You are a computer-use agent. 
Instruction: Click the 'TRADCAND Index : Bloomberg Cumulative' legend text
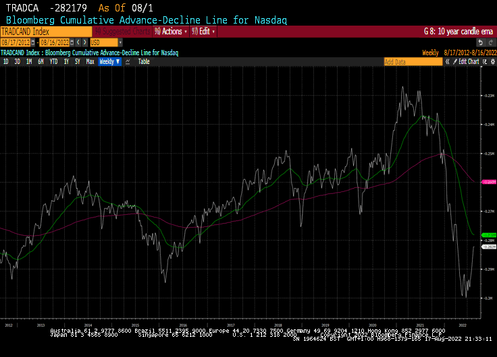(x=89, y=53)
